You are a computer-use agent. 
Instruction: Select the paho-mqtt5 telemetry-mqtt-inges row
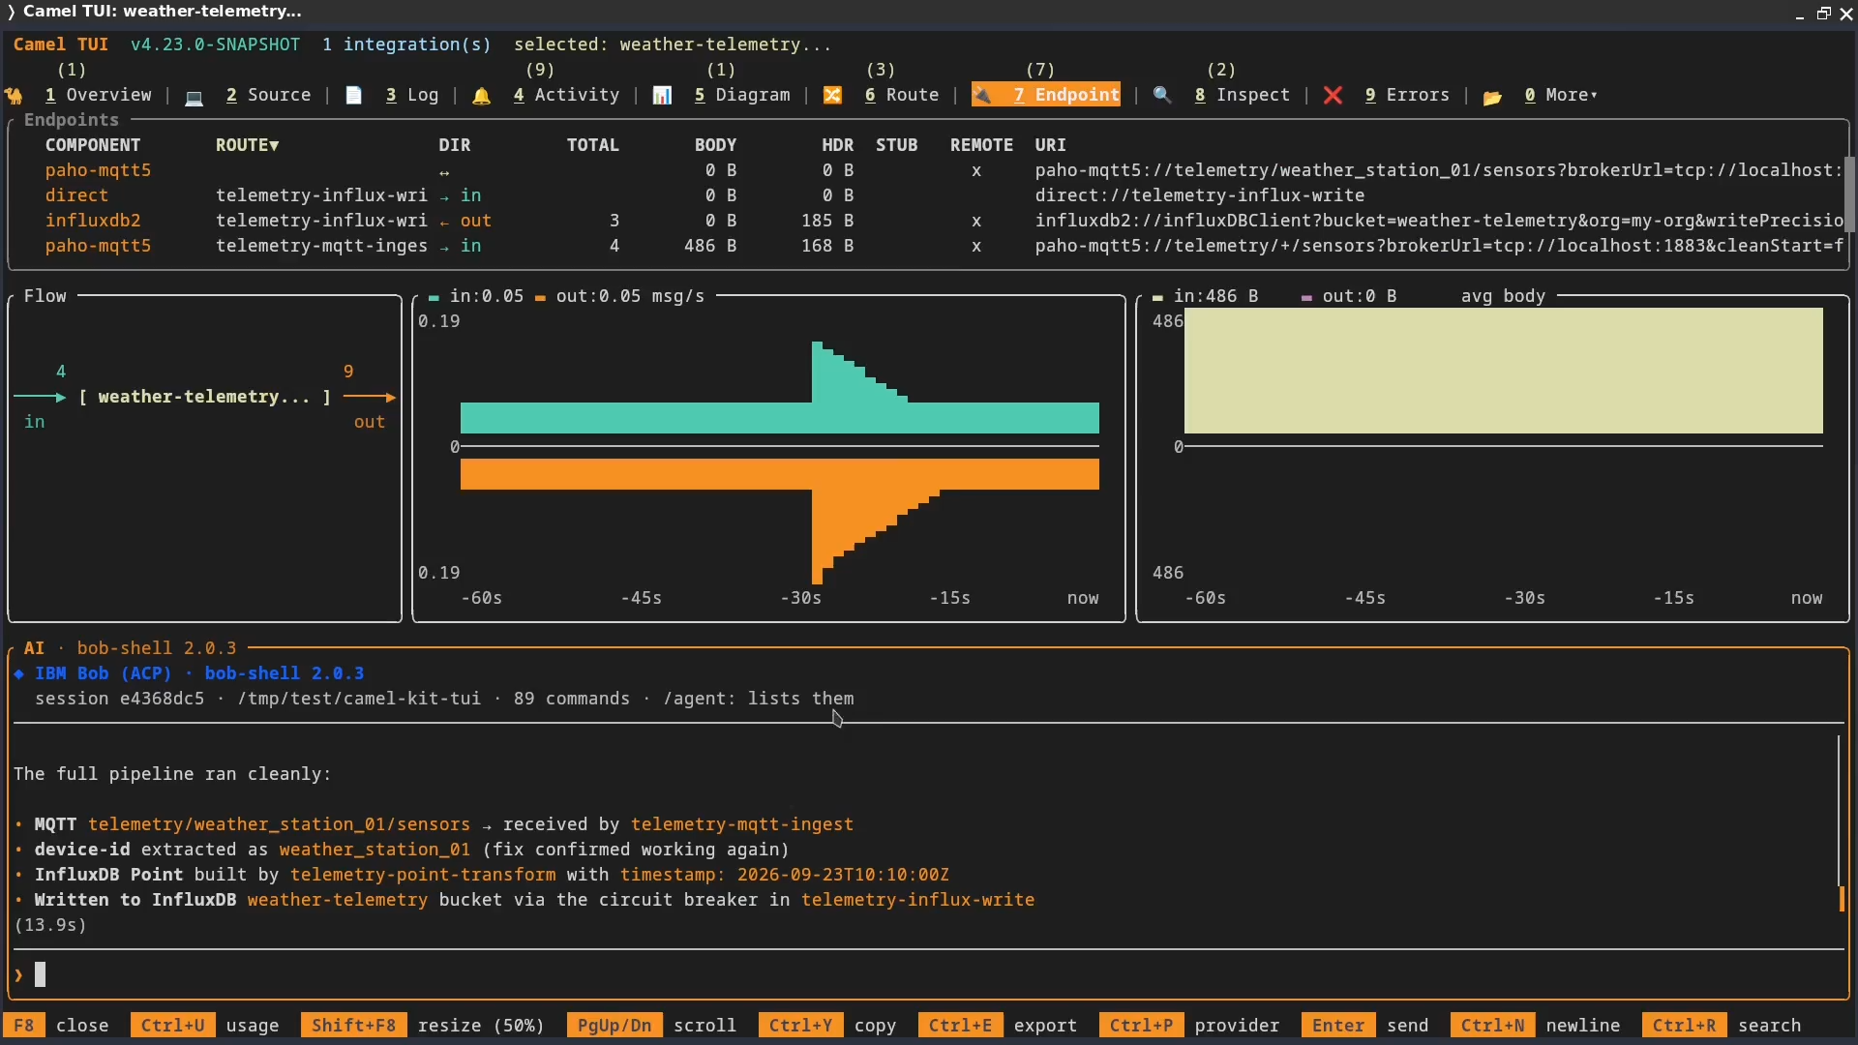(927, 246)
